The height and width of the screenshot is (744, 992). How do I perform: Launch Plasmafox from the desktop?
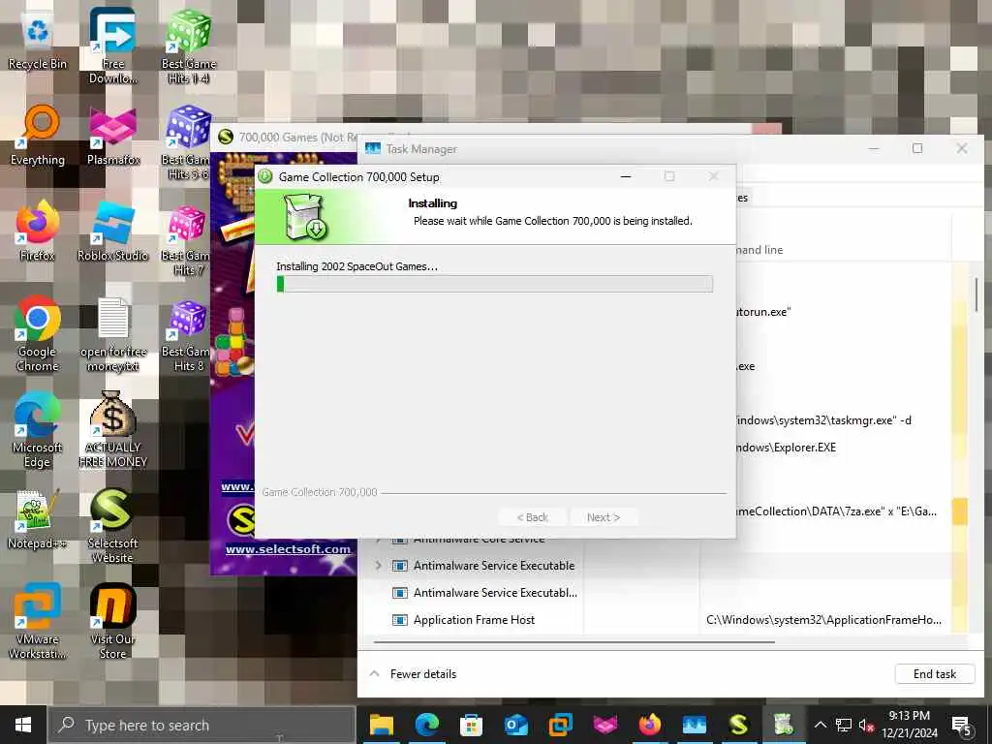coord(112,136)
